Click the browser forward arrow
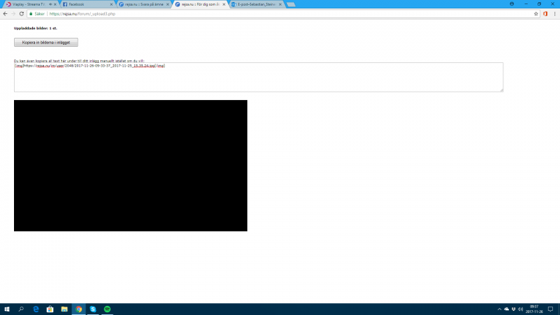 13,14
